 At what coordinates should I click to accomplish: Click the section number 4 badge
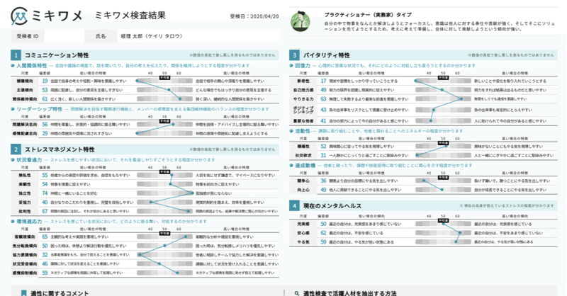pos(294,206)
